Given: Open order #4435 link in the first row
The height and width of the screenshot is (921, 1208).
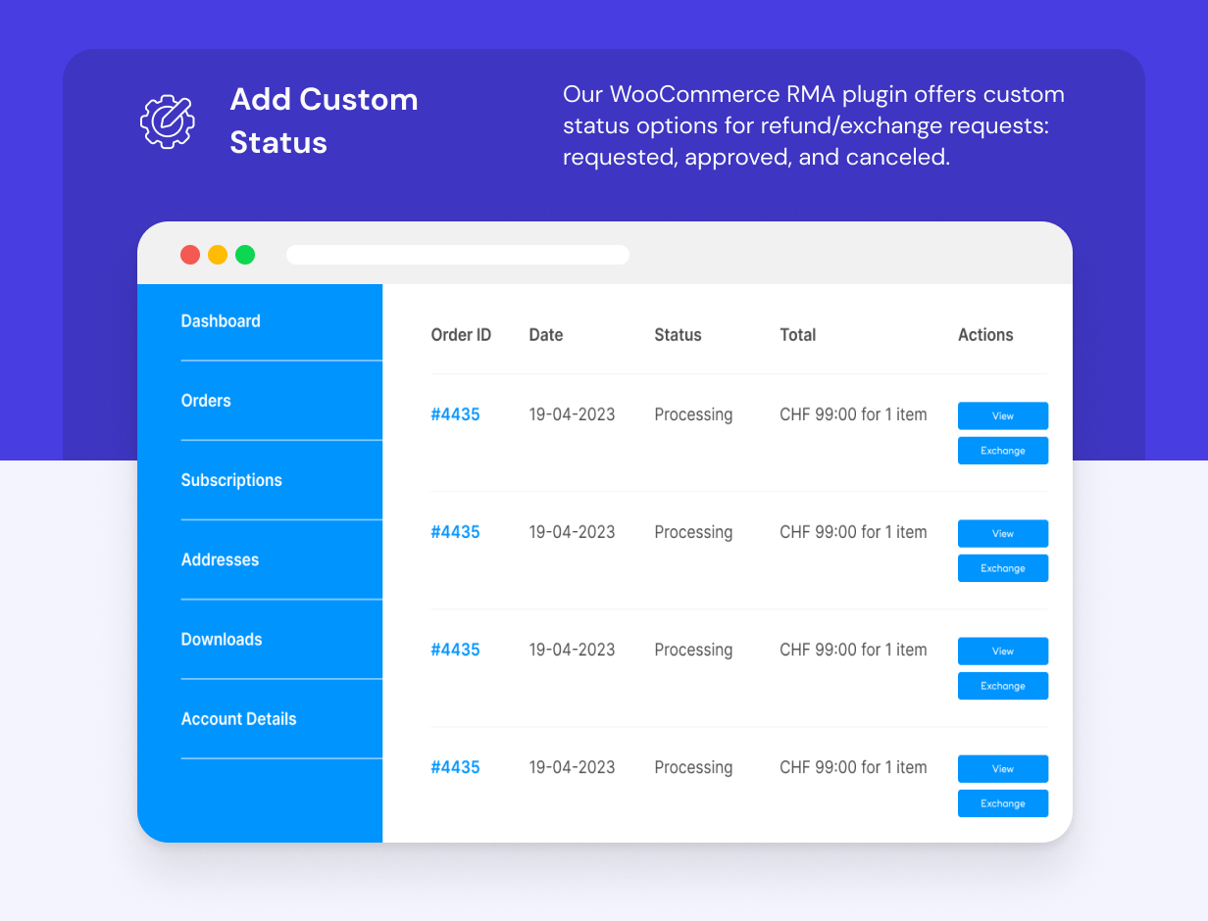Looking at the screenshot, I should click(455, 414).
